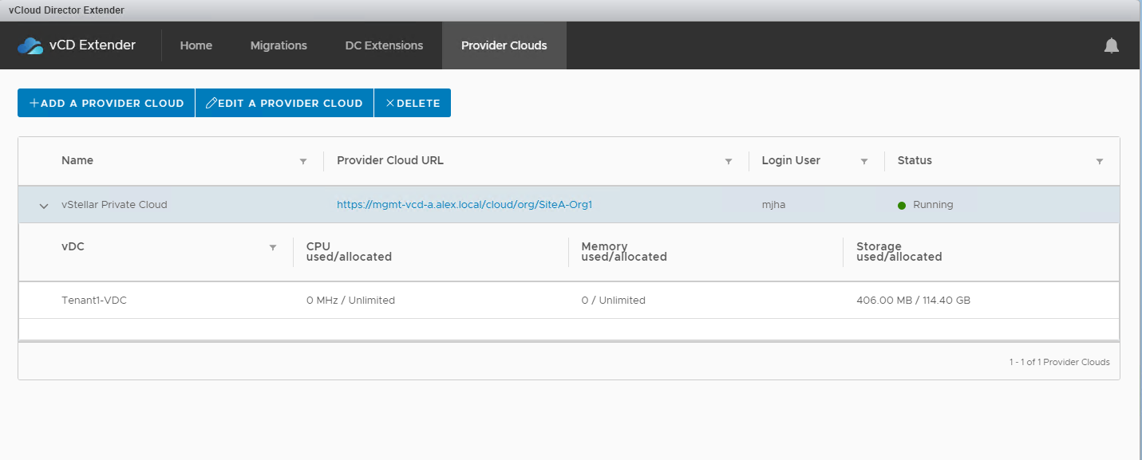
Task: Go to the Home tab
Action: (196, 45)
